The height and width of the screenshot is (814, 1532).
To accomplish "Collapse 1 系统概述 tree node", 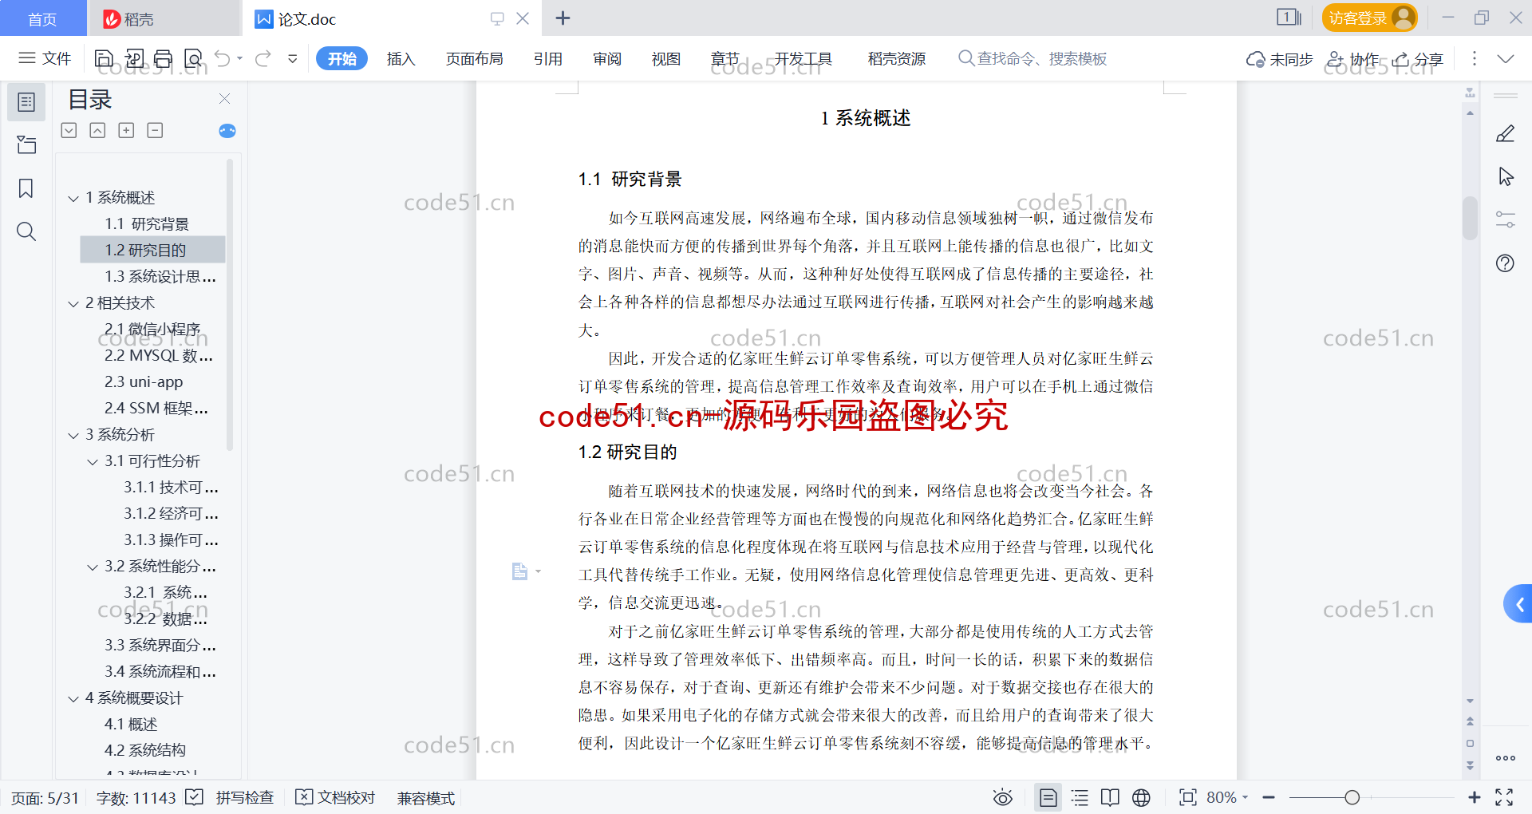I will click(x=73, y=198).
